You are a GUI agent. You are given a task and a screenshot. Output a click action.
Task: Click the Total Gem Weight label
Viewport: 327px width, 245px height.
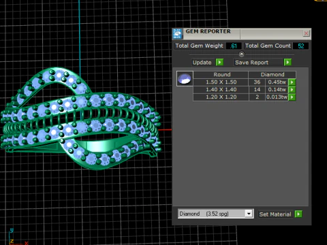(199, 46)
